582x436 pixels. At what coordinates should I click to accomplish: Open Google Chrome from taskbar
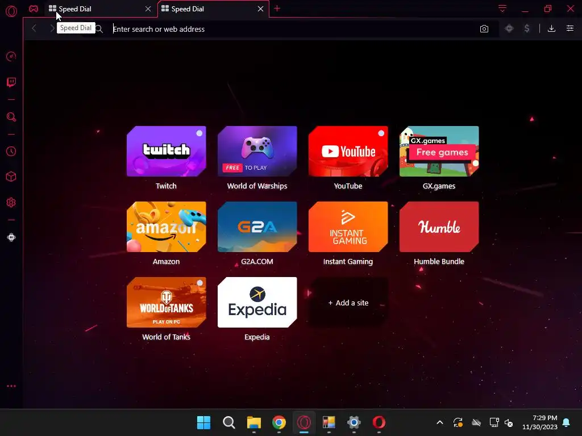click(278, 422)
